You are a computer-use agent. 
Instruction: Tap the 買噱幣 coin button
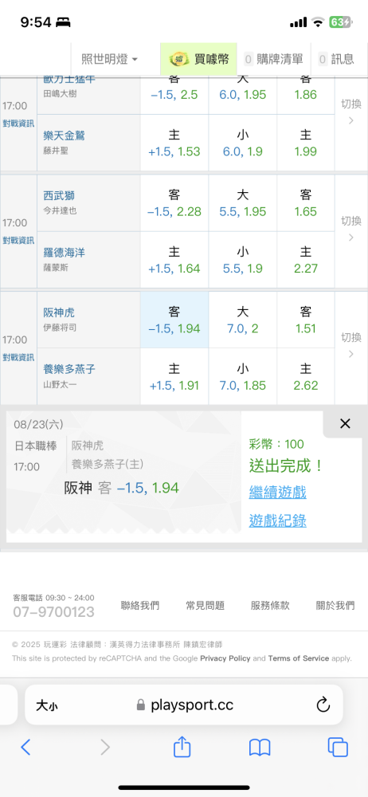[199, 60]
